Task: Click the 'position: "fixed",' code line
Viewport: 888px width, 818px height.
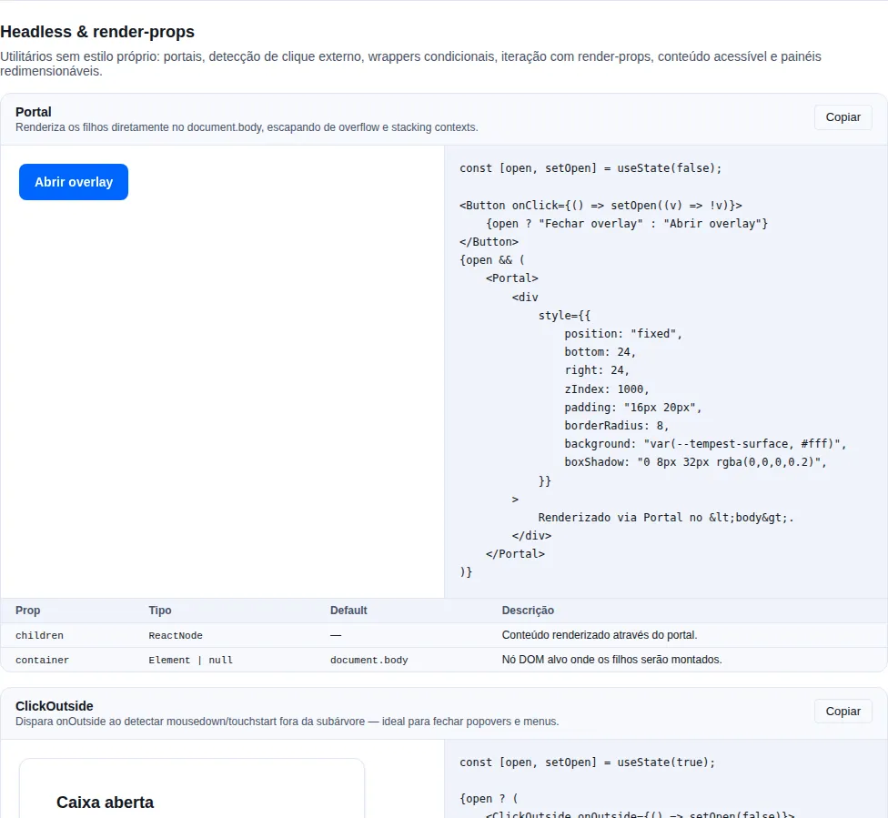Action: (623, 334)
